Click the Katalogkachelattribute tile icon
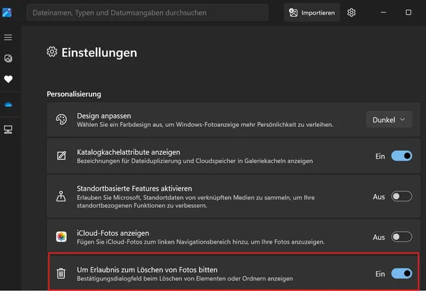The image size is (426, 291). (x=61, y=156)
